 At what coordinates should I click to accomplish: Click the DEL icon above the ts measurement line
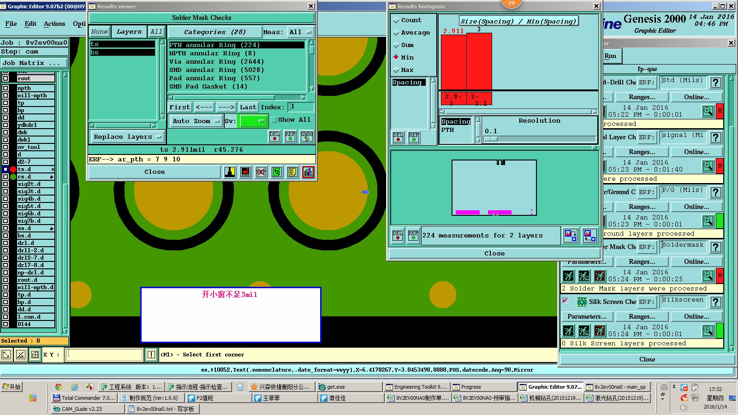[x=274, y=136]
